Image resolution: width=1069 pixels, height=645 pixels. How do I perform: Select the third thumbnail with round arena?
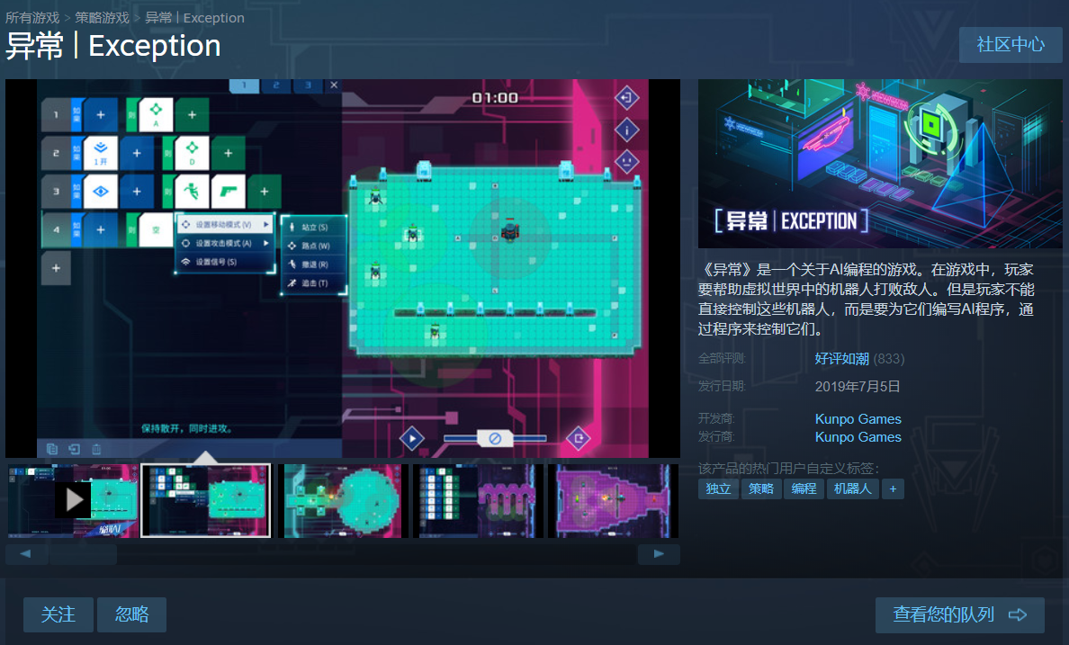pos(344,500)
